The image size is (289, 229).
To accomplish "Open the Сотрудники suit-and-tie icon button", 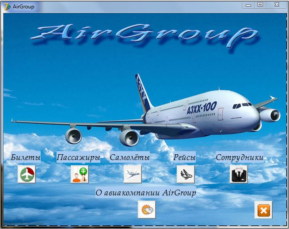I will (x=239, y=174).
